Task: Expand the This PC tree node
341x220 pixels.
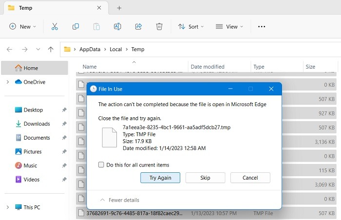Action: click(x=8, y=207)
